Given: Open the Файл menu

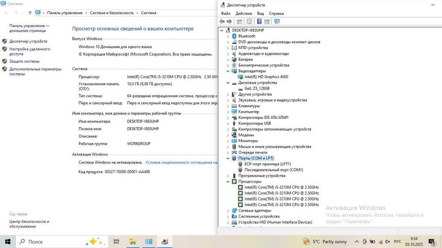Looking at the screenshot, I should point(225,13).
